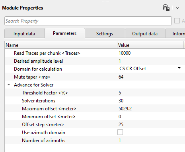The height and width of the screenshot is (152, 185).
Task: Go to the Output data tab
Action: [x=145, y=34]
